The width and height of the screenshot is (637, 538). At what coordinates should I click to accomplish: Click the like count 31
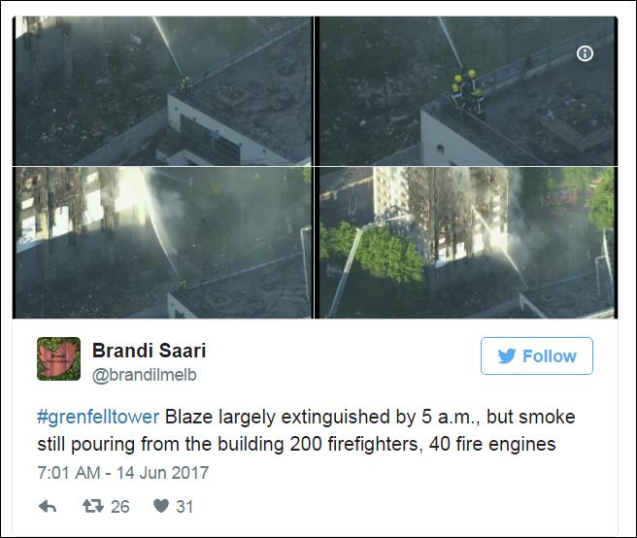(x=184, y=507)
